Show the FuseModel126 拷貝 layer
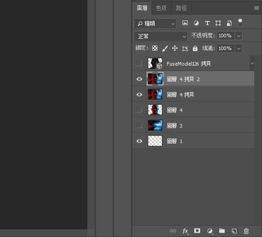This screenshot has height=237, width=262. 139,63
